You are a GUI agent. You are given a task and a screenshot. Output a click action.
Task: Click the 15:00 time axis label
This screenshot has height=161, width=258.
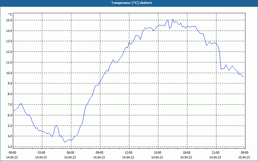[158, 153]
